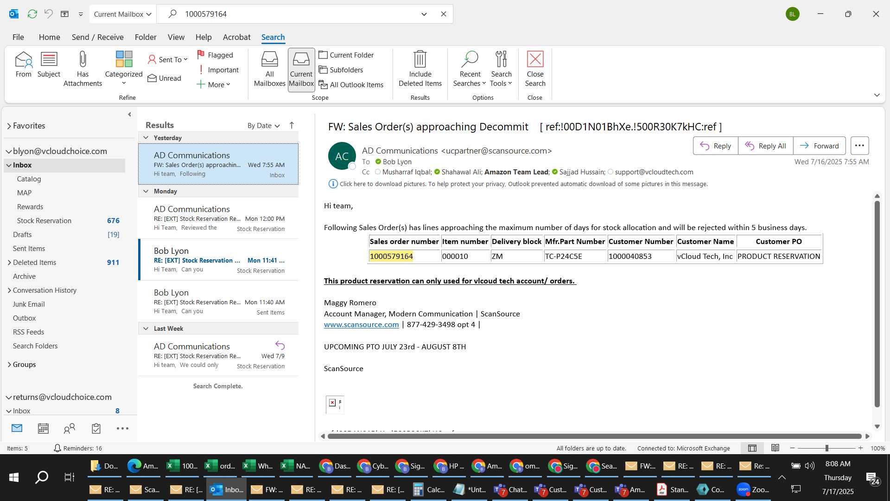
Task: Open the www.scansource.com link
Action: (x=361, y=325)
